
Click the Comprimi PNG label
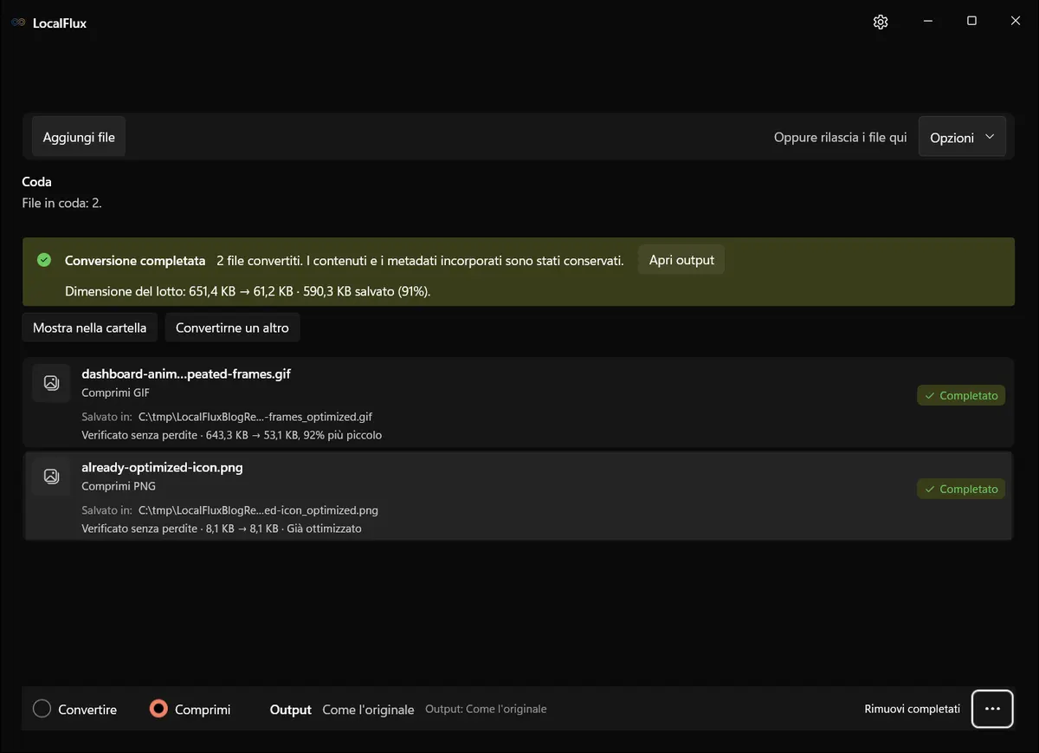click(x=119, y=486)
